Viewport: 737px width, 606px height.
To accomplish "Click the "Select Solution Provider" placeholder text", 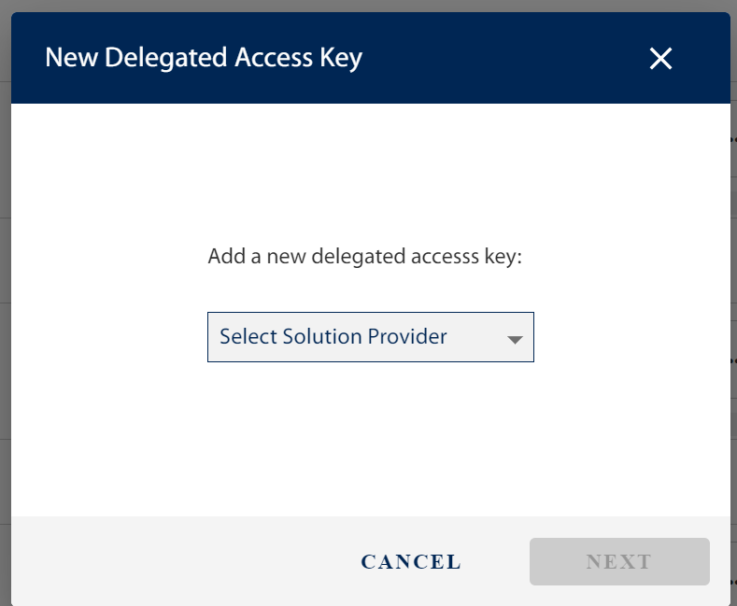I will [x=333, y=337].
